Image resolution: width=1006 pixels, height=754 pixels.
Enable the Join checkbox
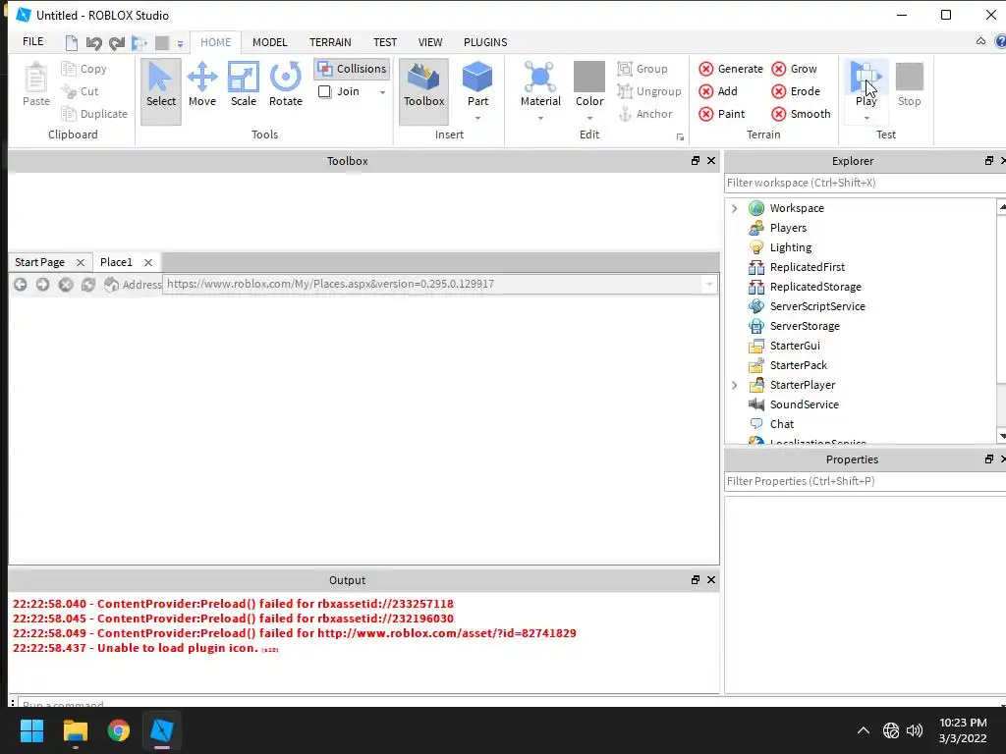pos(324,91)
